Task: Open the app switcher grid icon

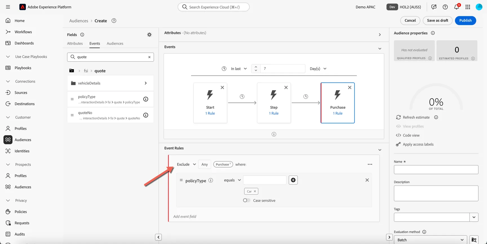Action: point(468,7)
